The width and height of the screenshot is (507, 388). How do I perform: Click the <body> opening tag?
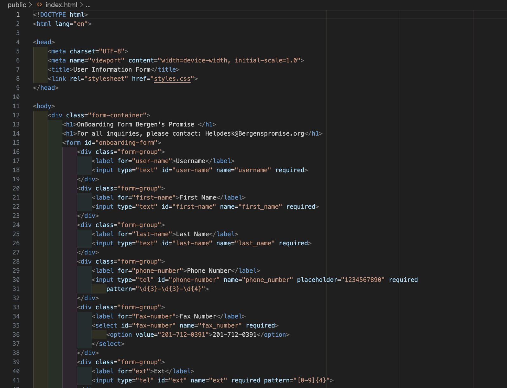[44, 106]
